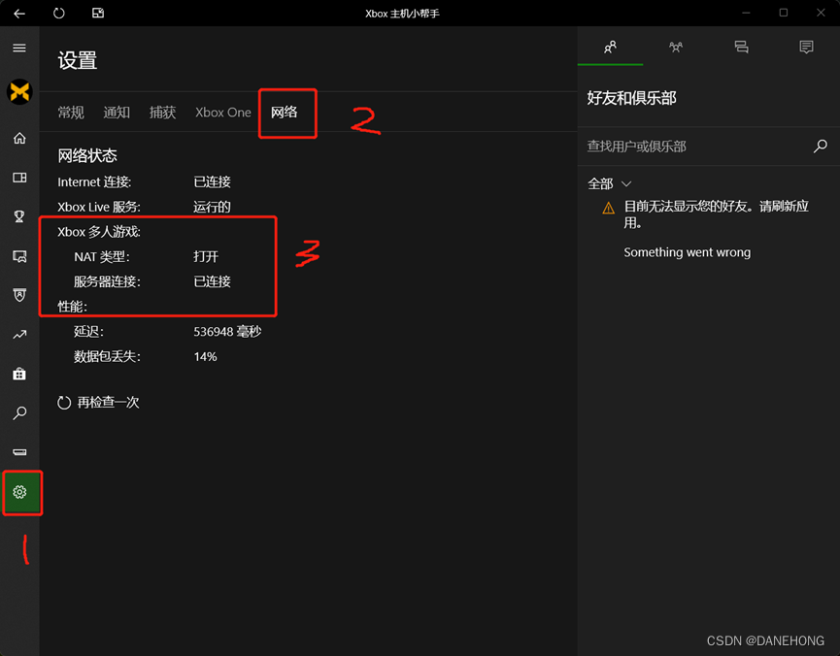Click the 设置 page title
The width and height of the screenshot is (840, 656).
[78, 60]
